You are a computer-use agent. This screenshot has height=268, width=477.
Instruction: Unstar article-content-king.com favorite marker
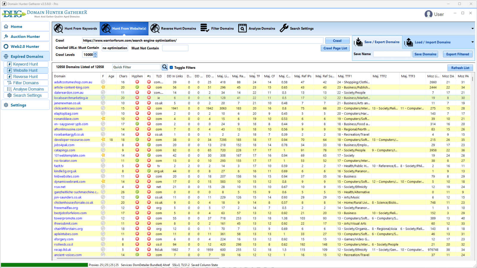[x=103, y=87]
